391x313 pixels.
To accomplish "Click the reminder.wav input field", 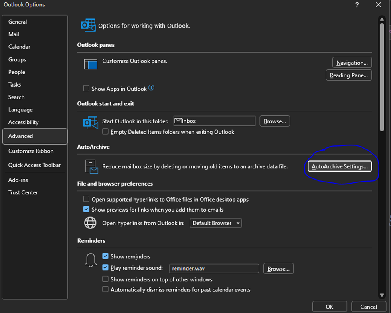I will click(x=214, y=268).
